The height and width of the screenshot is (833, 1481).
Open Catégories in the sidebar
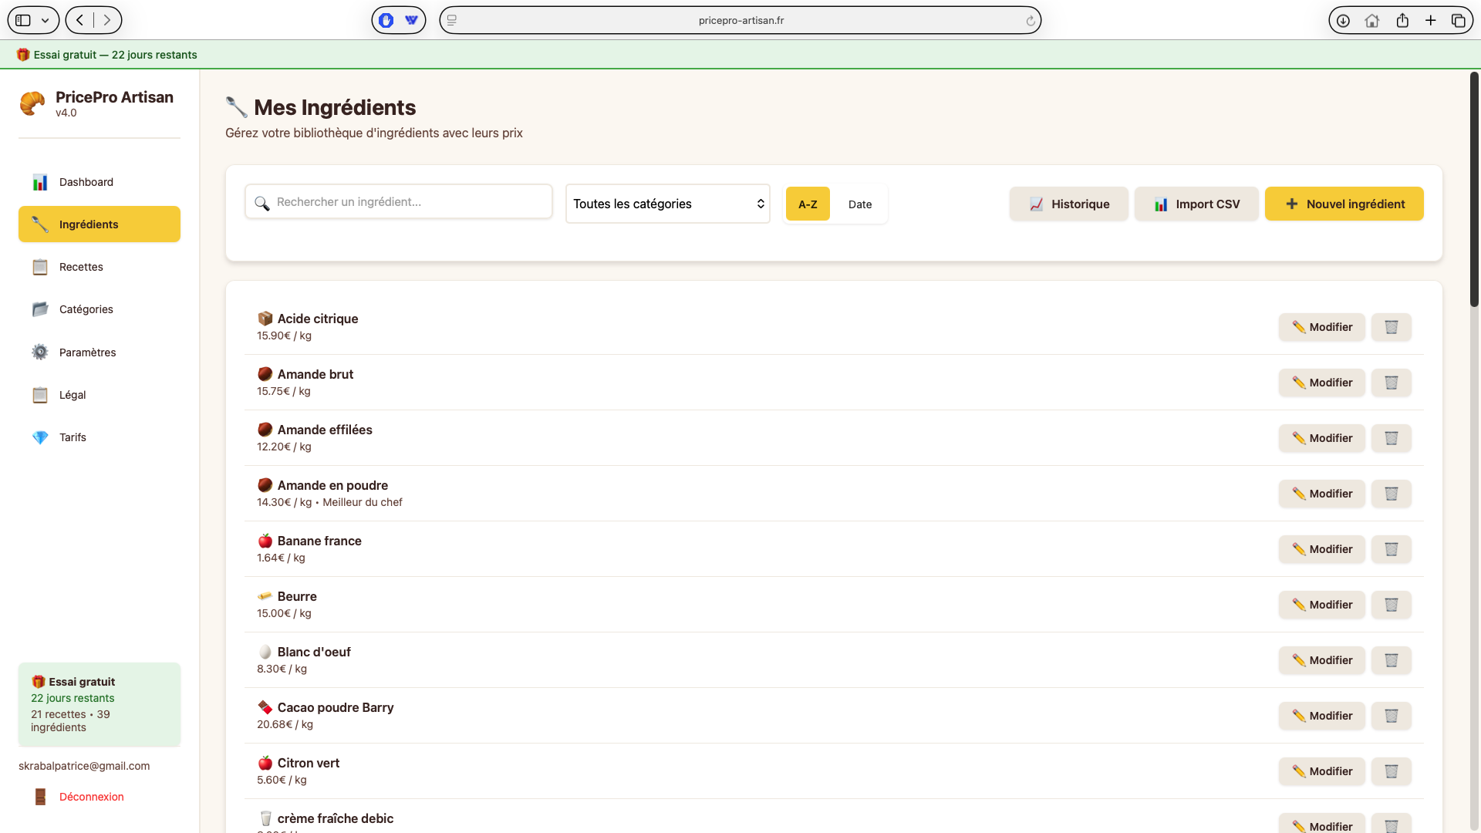pos(100,309)
